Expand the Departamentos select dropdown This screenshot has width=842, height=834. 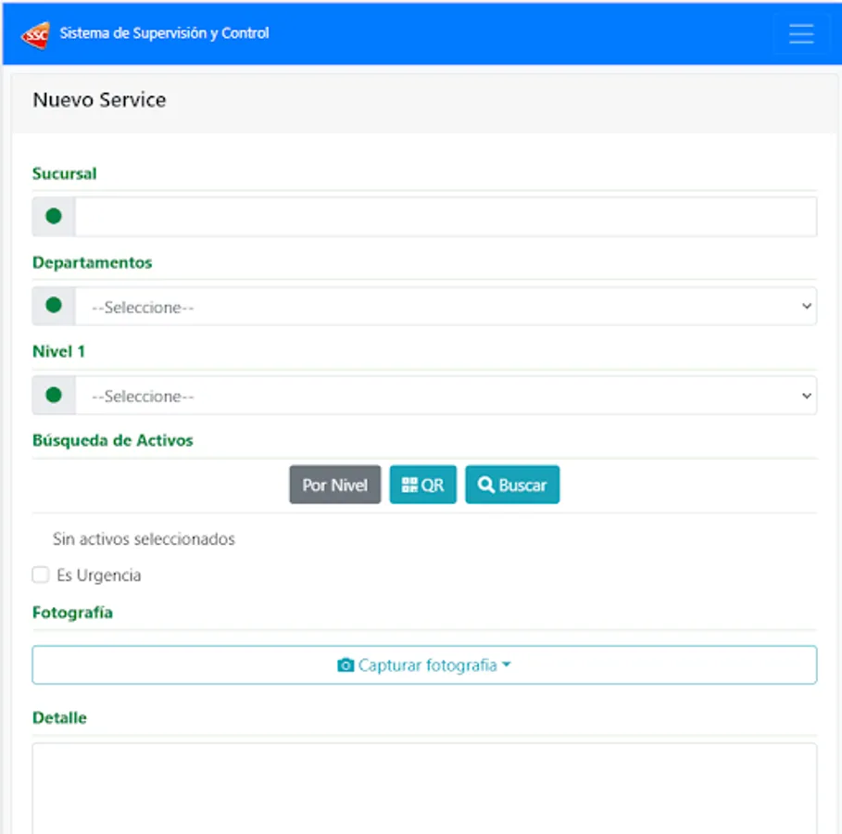tap(446, 307)
